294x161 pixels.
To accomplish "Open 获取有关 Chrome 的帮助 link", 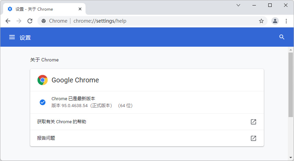I will pos(147,122).
